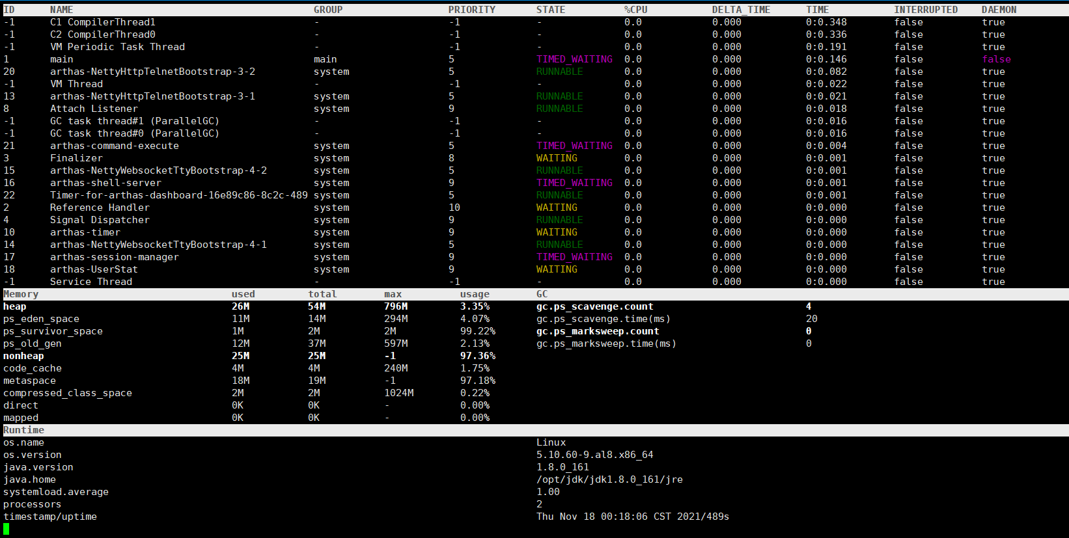Click the arthas-NettyWebsocketTtyBootstrap-4-2 thread name
Viewport: 1069px width, 538px height.
[x=158, y=170]
